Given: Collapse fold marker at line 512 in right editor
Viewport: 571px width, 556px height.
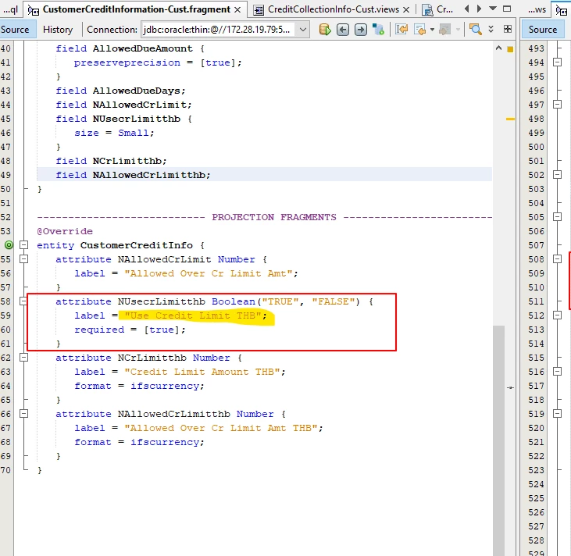Looking at the screenshot, I should (557, 315).
